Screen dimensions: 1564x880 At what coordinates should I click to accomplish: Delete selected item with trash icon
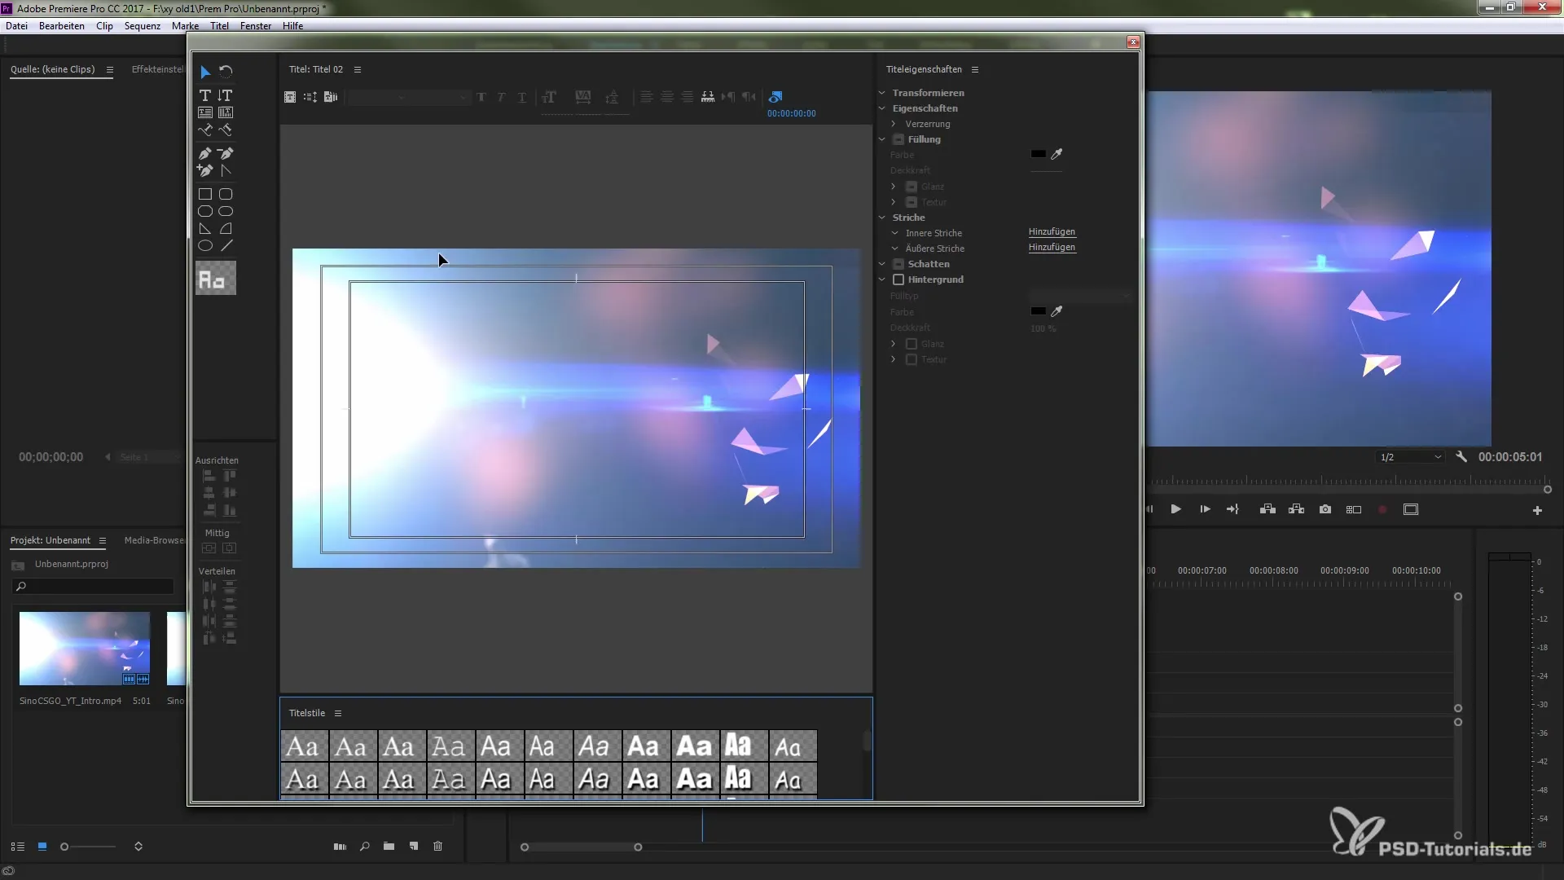point(437,847)
